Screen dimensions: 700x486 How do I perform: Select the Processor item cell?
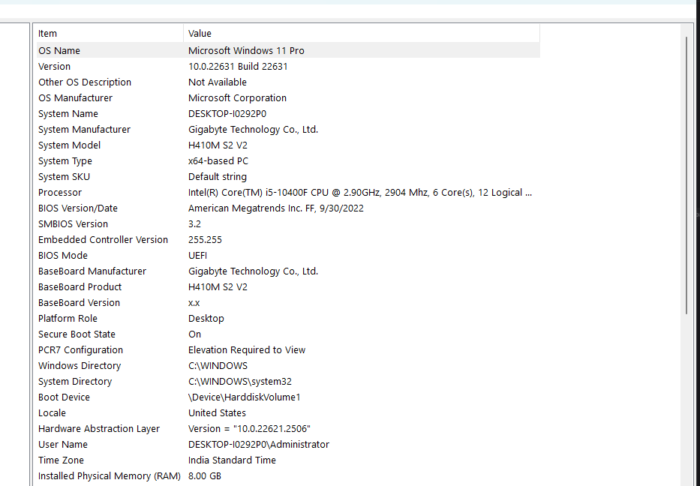click(x=60, y=192)
